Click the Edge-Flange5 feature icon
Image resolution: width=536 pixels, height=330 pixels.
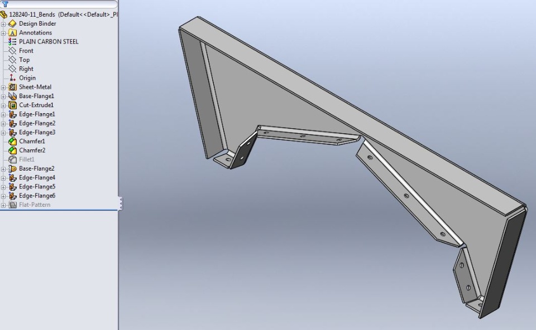pyautogui.click(x=12, y=187)
